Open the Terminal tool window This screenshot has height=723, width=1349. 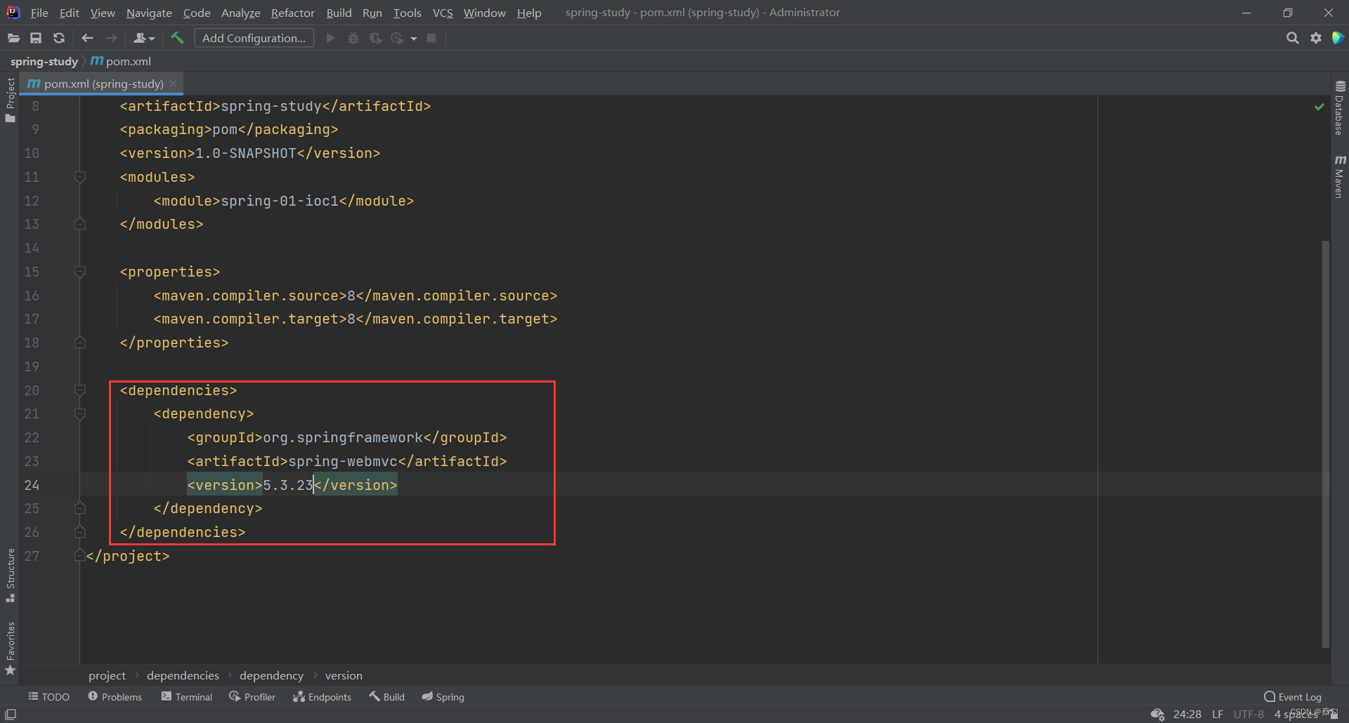click(x=187, y=696)
